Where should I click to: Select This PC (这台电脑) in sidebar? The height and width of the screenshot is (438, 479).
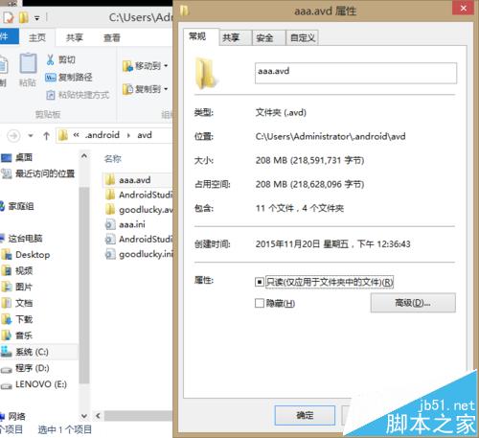21,239
